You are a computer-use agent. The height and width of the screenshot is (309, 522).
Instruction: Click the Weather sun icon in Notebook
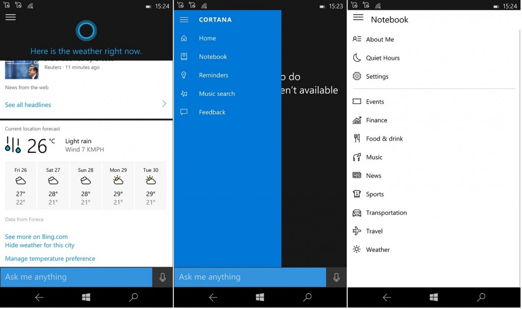[357, 249]
